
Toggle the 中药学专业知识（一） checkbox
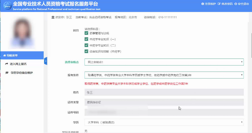86,39
